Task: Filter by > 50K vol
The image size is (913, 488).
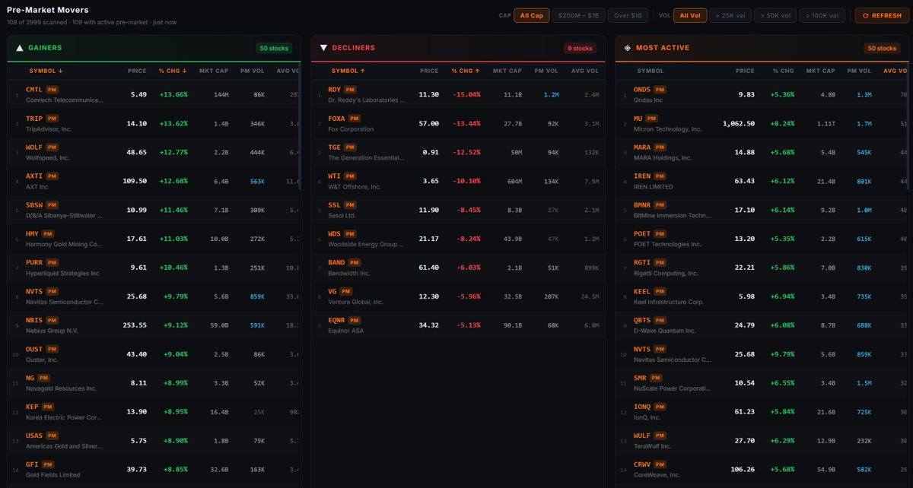Action: 776,15
